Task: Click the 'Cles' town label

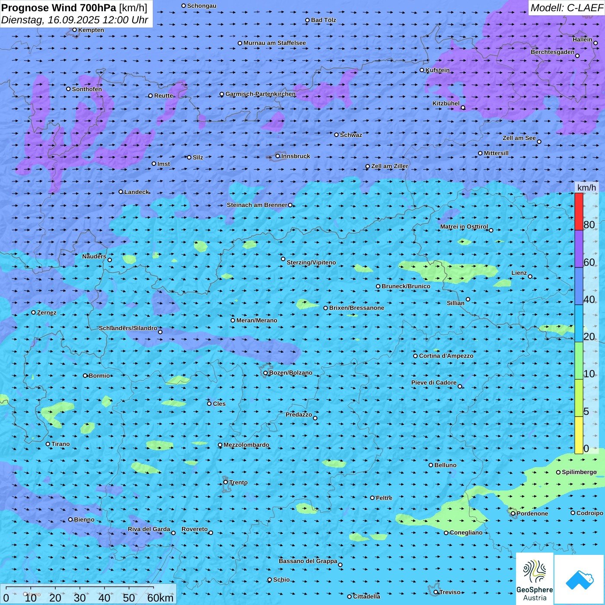Action: coord(219,404)
